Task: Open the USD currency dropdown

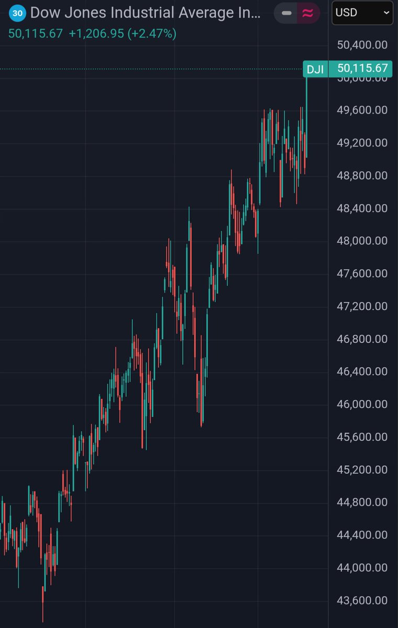Action: (x=362, y=13)
